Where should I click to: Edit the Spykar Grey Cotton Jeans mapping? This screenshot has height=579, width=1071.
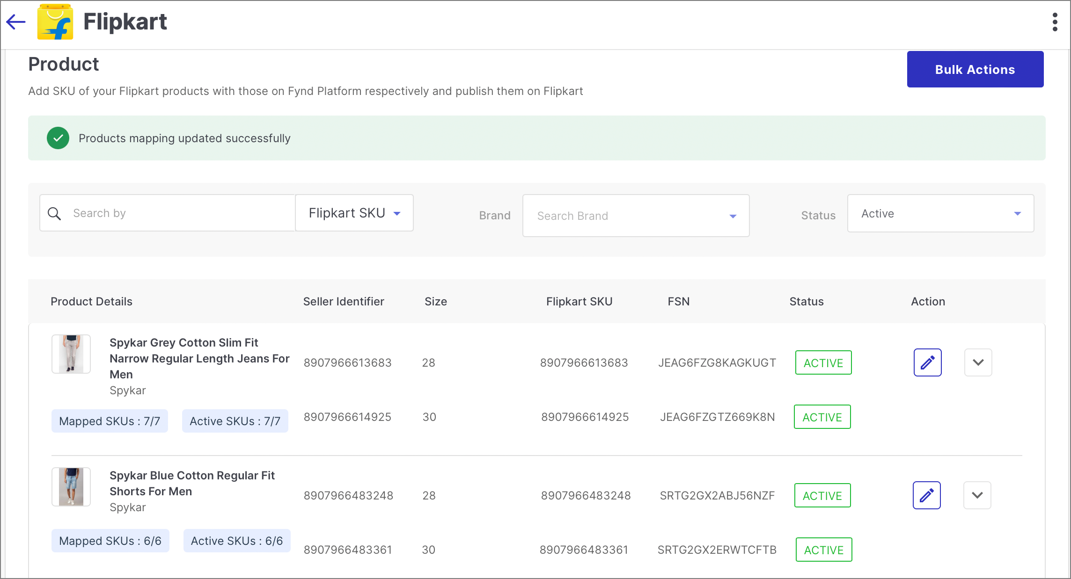coord(927,362)
